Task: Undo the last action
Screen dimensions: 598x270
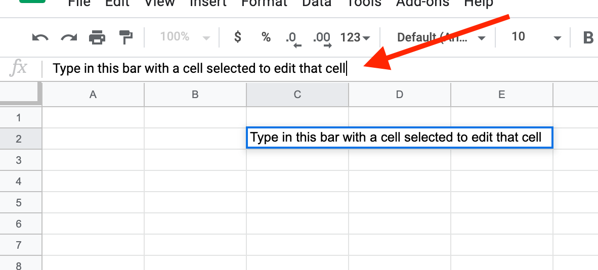Action: [40, 37]
